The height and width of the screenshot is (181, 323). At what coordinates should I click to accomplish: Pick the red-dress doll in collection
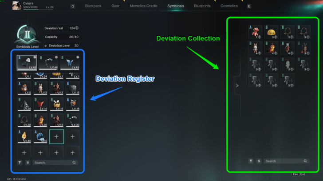pos(288,48)
